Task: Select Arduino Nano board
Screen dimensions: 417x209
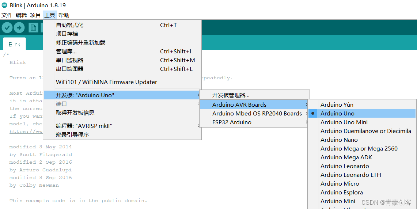Action: tap(362, 140)
